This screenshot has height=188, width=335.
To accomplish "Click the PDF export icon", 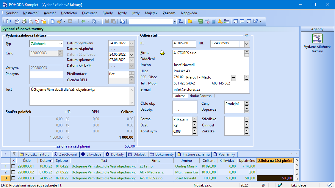I will click(37, 21).
